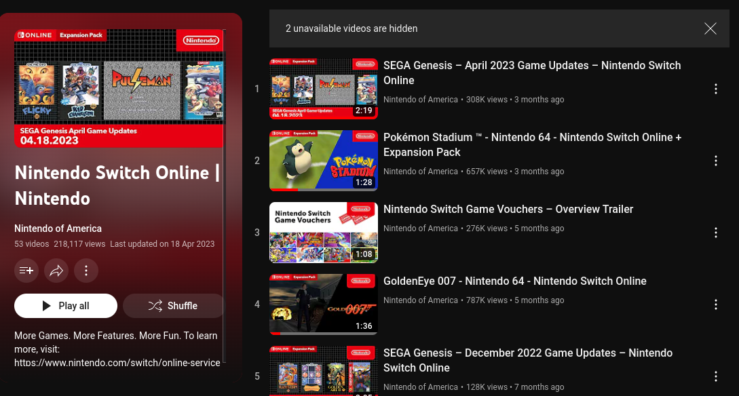The height and width of the screenshot is (396, 739).
Task: Click '787K views' on GoldenEye row
Action: tap(487, 300)
